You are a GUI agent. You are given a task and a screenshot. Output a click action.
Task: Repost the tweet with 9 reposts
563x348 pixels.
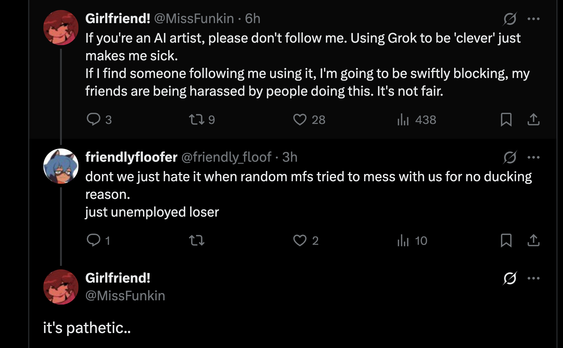[197, 119]
